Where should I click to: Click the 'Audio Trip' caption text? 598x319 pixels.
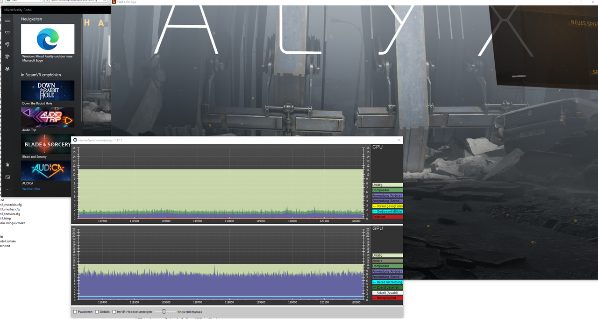[x=29, y=130]
